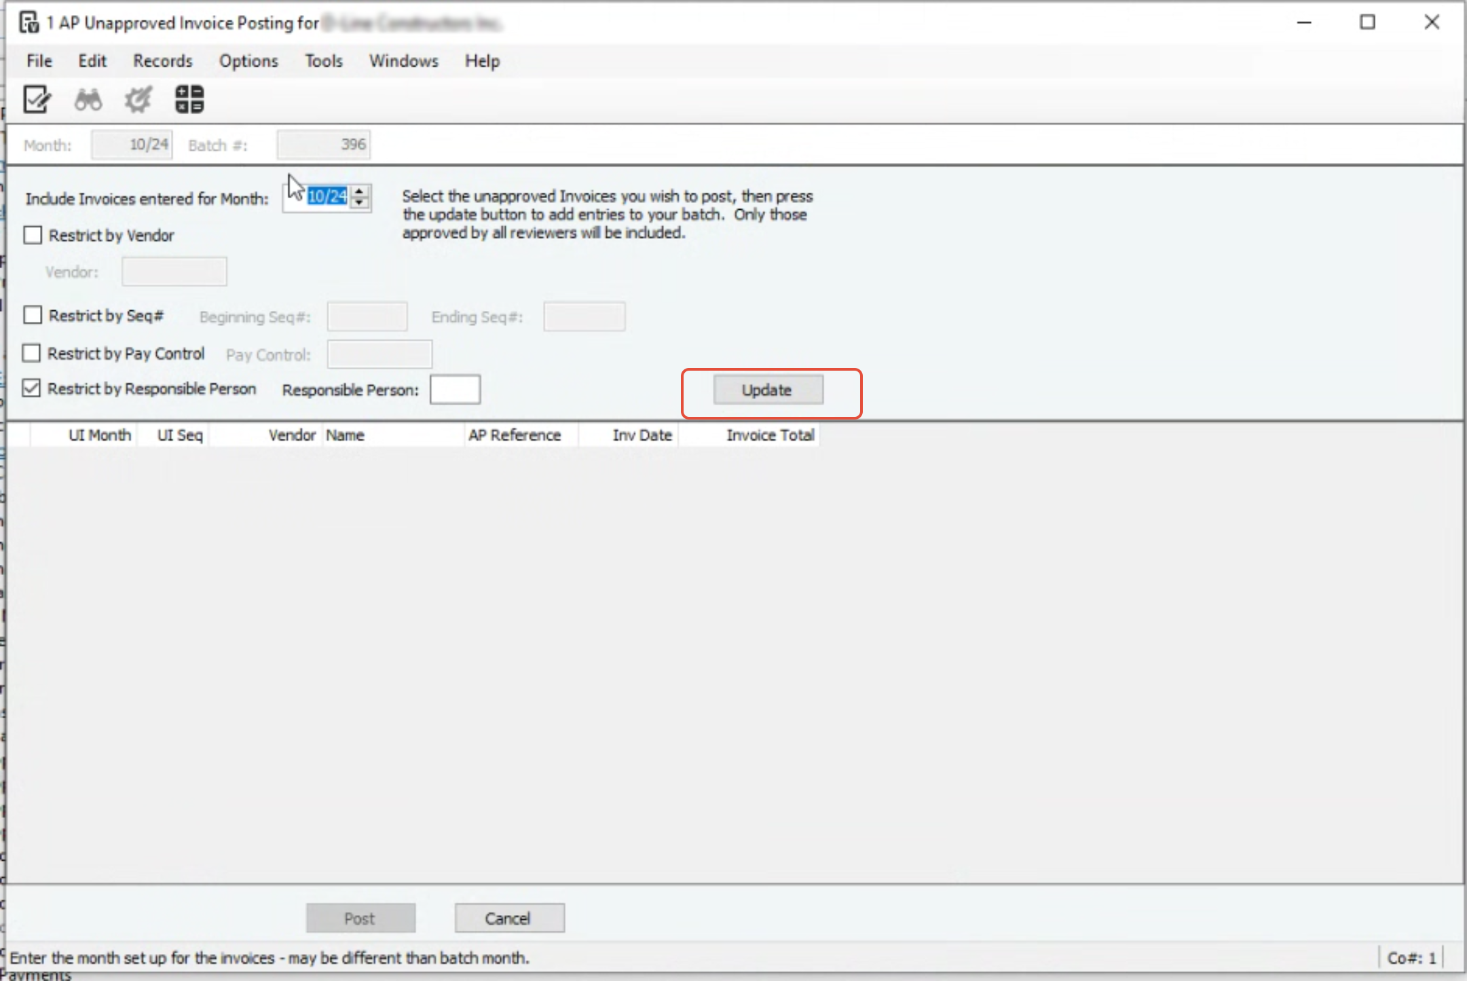Screen dimensions: 1467x981
Task: Click the Invoice Total column header
Action: tap(769, 435)
